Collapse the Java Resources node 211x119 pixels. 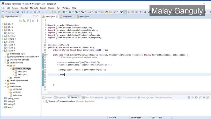coord(5,62)
